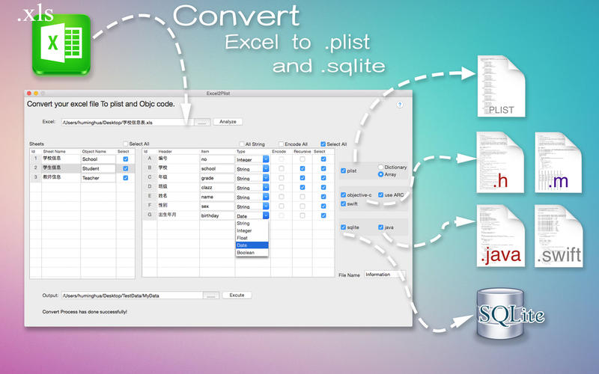Click the green Excel .xls icon
Image resolution: width=599 pixels, height=374 pixels.
click(x=61, y=45)
